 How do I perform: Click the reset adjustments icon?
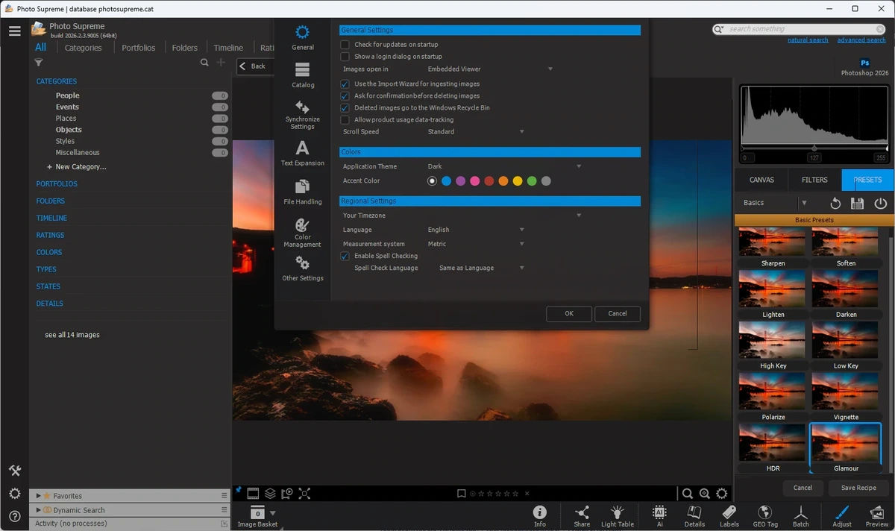835,203
